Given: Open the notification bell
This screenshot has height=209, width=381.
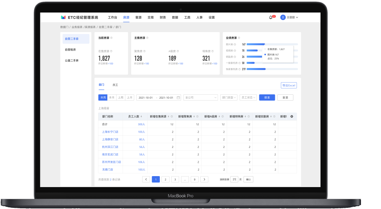Looking at the screenshot, I should coord(271,18).
